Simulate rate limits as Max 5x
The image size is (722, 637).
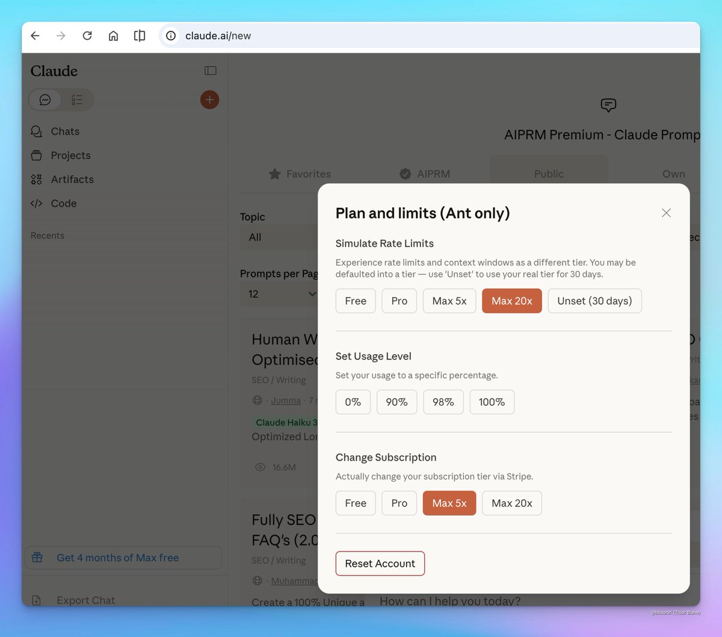[449, 301]
